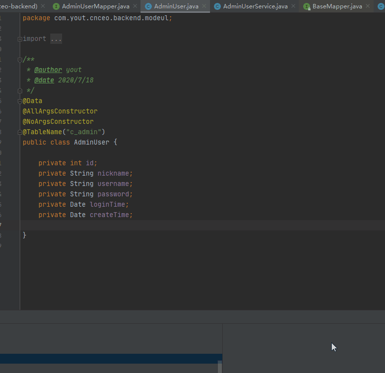The width and height of the screenshot is (385, 373).
Task: Click the AdminUserService class file icon
Action: pos(217,6)
